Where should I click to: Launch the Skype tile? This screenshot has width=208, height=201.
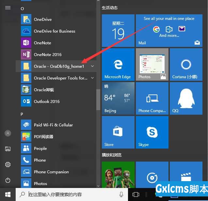pyautogui.click(x=152, y=132)
